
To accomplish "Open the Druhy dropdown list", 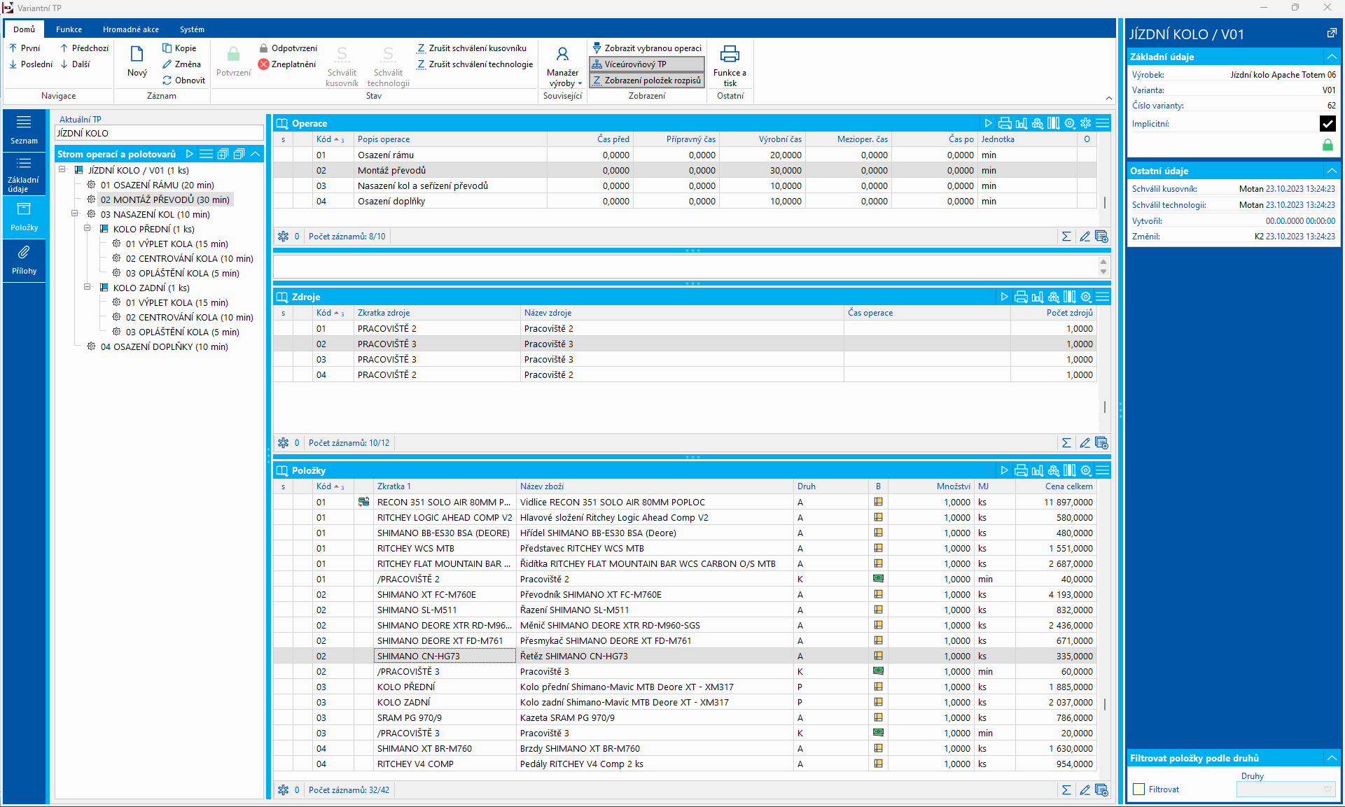I will (1327, 790).
